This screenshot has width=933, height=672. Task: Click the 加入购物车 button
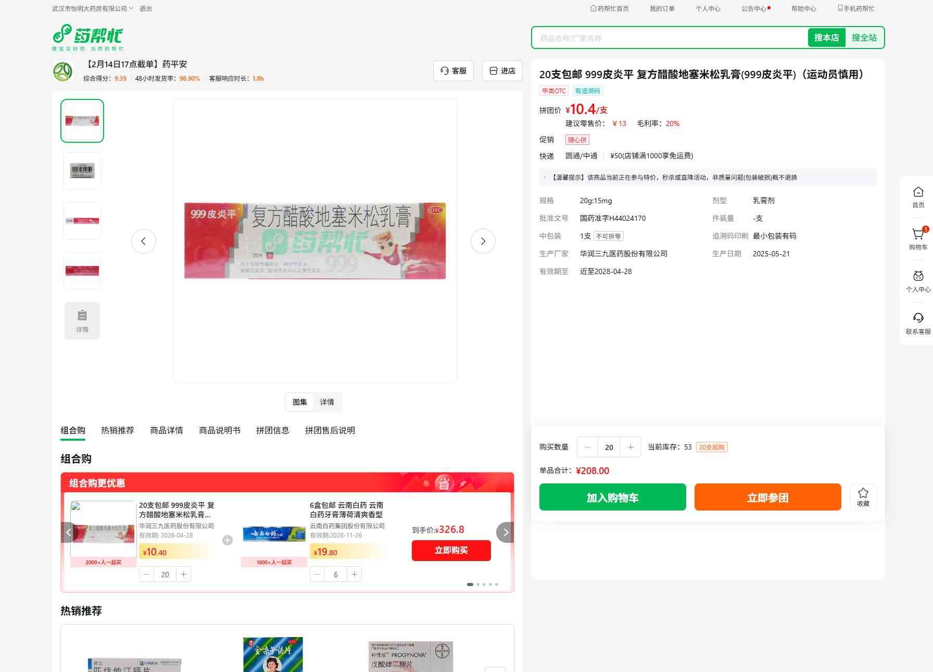[x=612, y=497]
